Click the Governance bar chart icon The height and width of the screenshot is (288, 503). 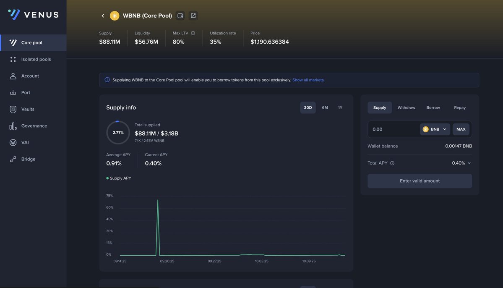tap(13, 126)
